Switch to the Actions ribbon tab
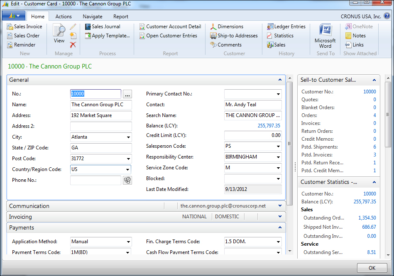 (x=64, y=16)
